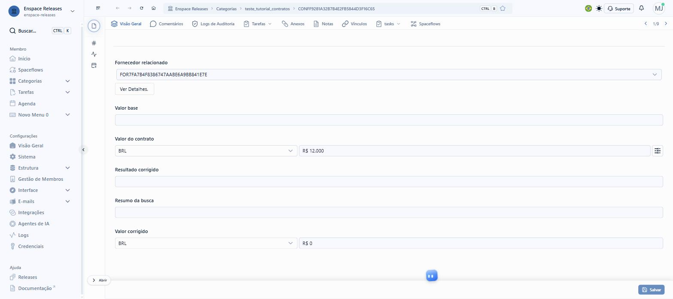Go to next record arrow
Viewport: 673px width, 299px height.
point(666,24)
